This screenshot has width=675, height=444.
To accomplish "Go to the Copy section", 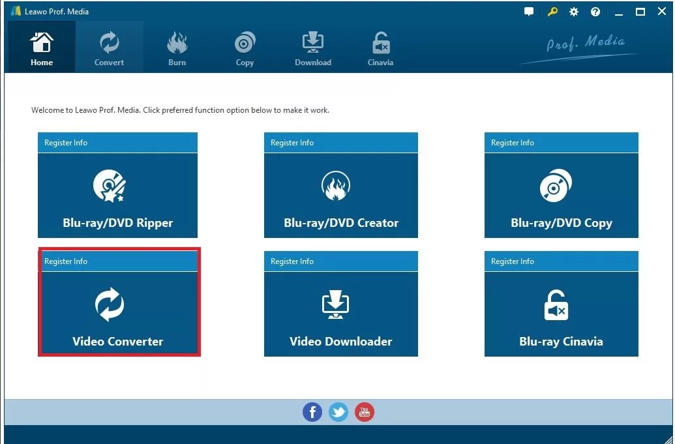I will point(245,46).
